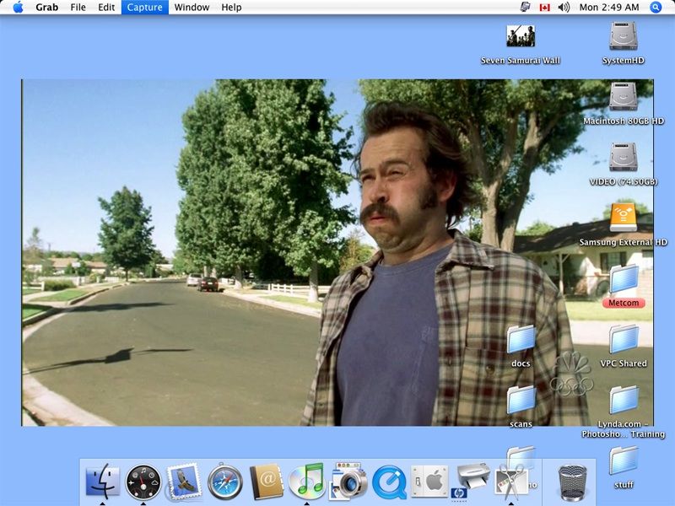The width and height of the screenshot is (675, 506).
Task: Open the Window menu
Action: (x=192, y=8)
